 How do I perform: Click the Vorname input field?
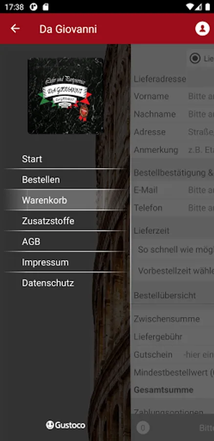point(200,96)
